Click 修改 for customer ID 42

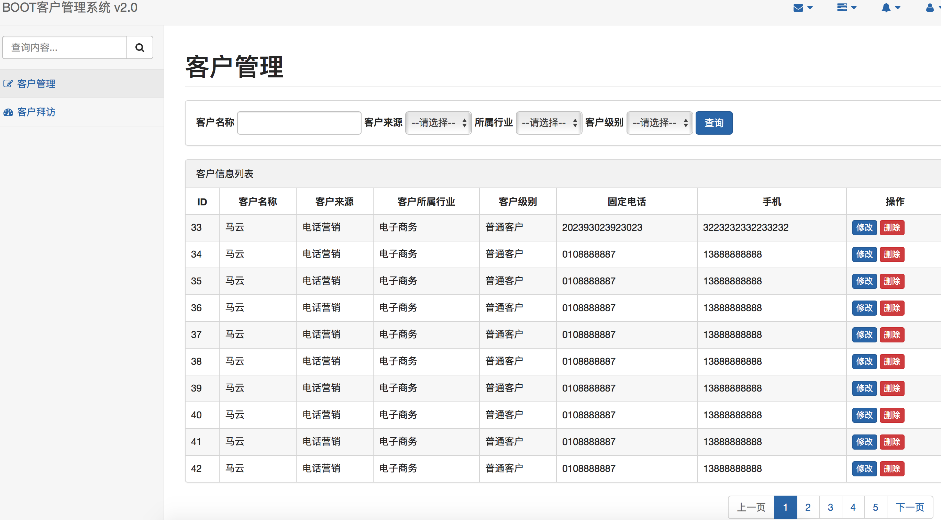coord(864,468)
